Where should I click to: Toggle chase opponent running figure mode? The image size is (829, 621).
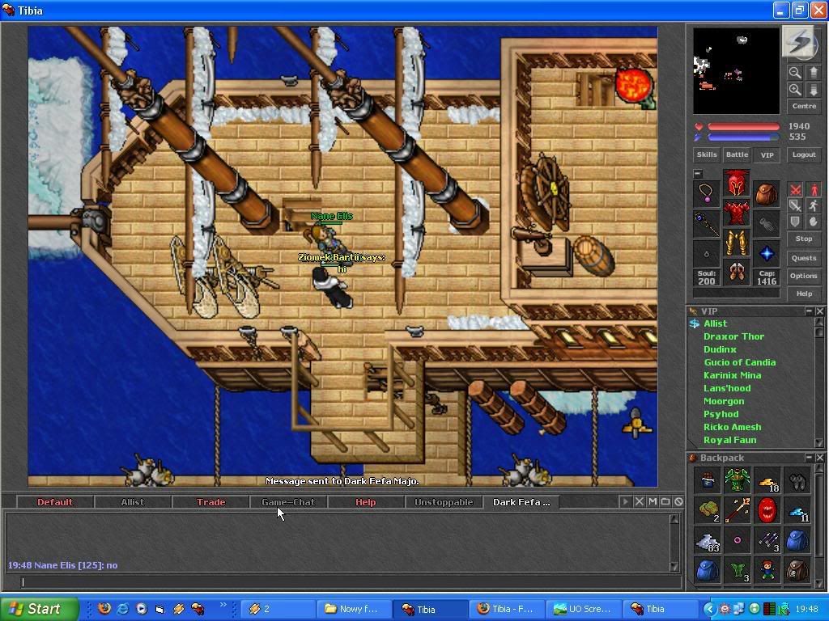814,206
